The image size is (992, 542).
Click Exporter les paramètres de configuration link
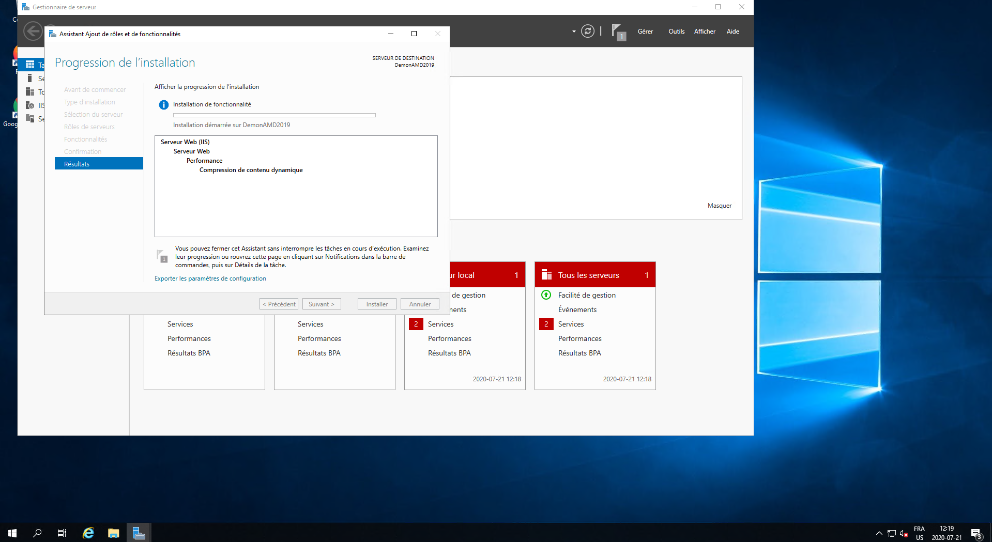(210, 278)
